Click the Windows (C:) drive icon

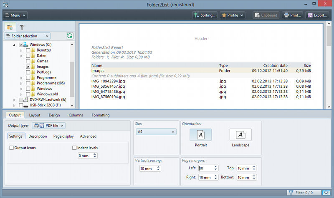26,45
